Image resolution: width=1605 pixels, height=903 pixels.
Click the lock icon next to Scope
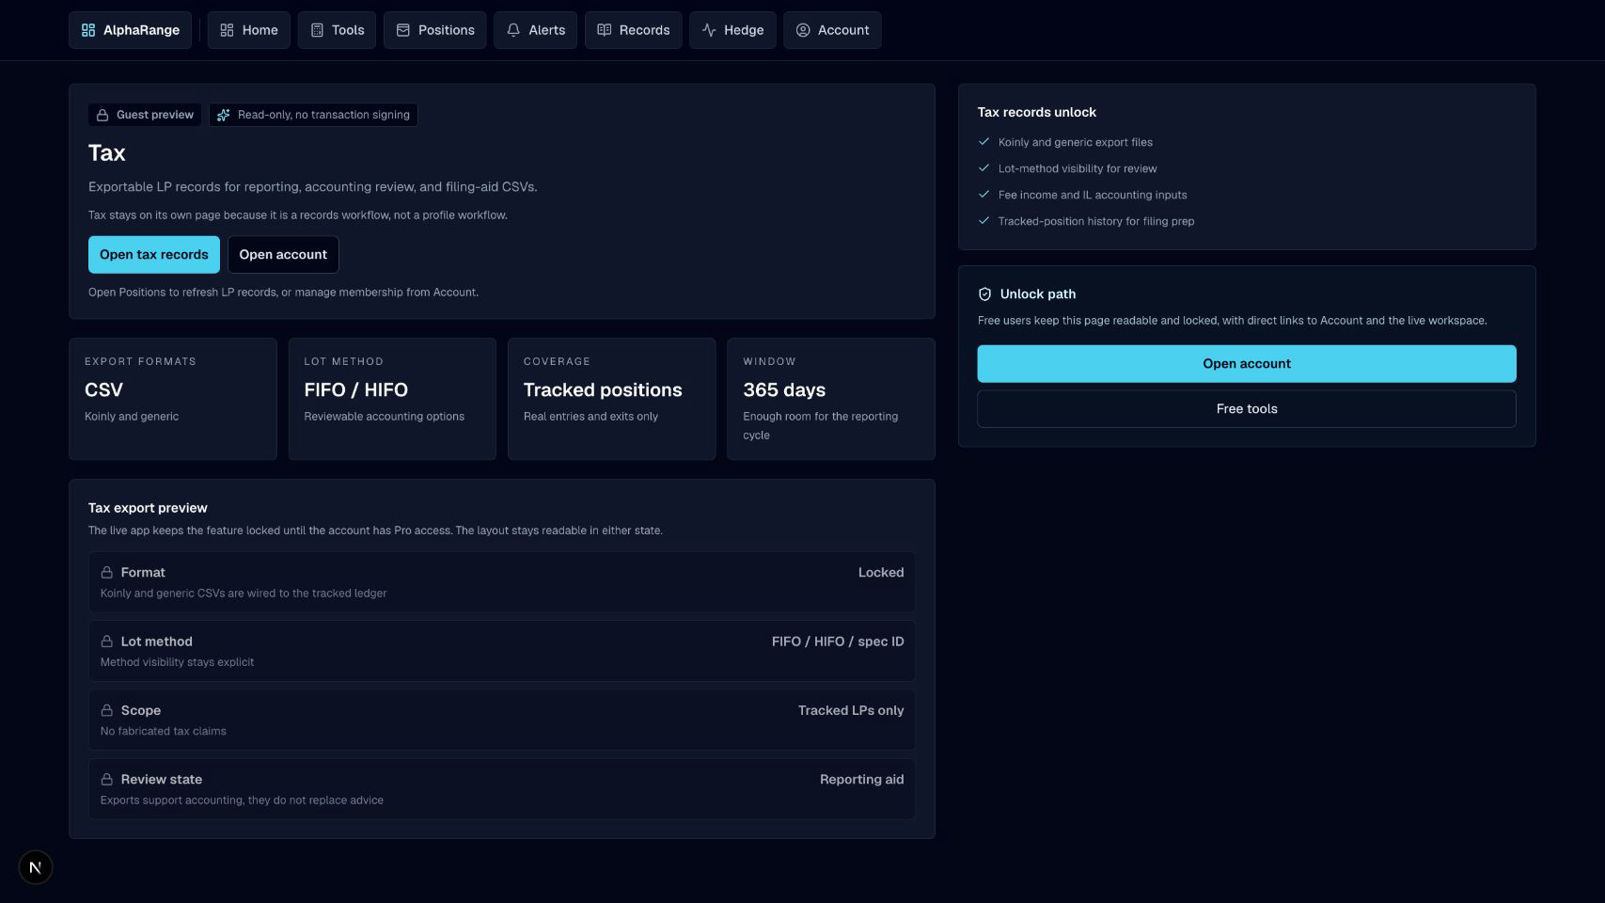pyautogui.click(x=107, y=710)
